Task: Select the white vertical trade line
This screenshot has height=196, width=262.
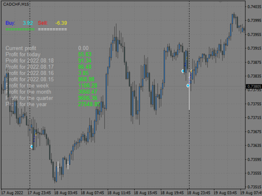Action: [189, 100]
